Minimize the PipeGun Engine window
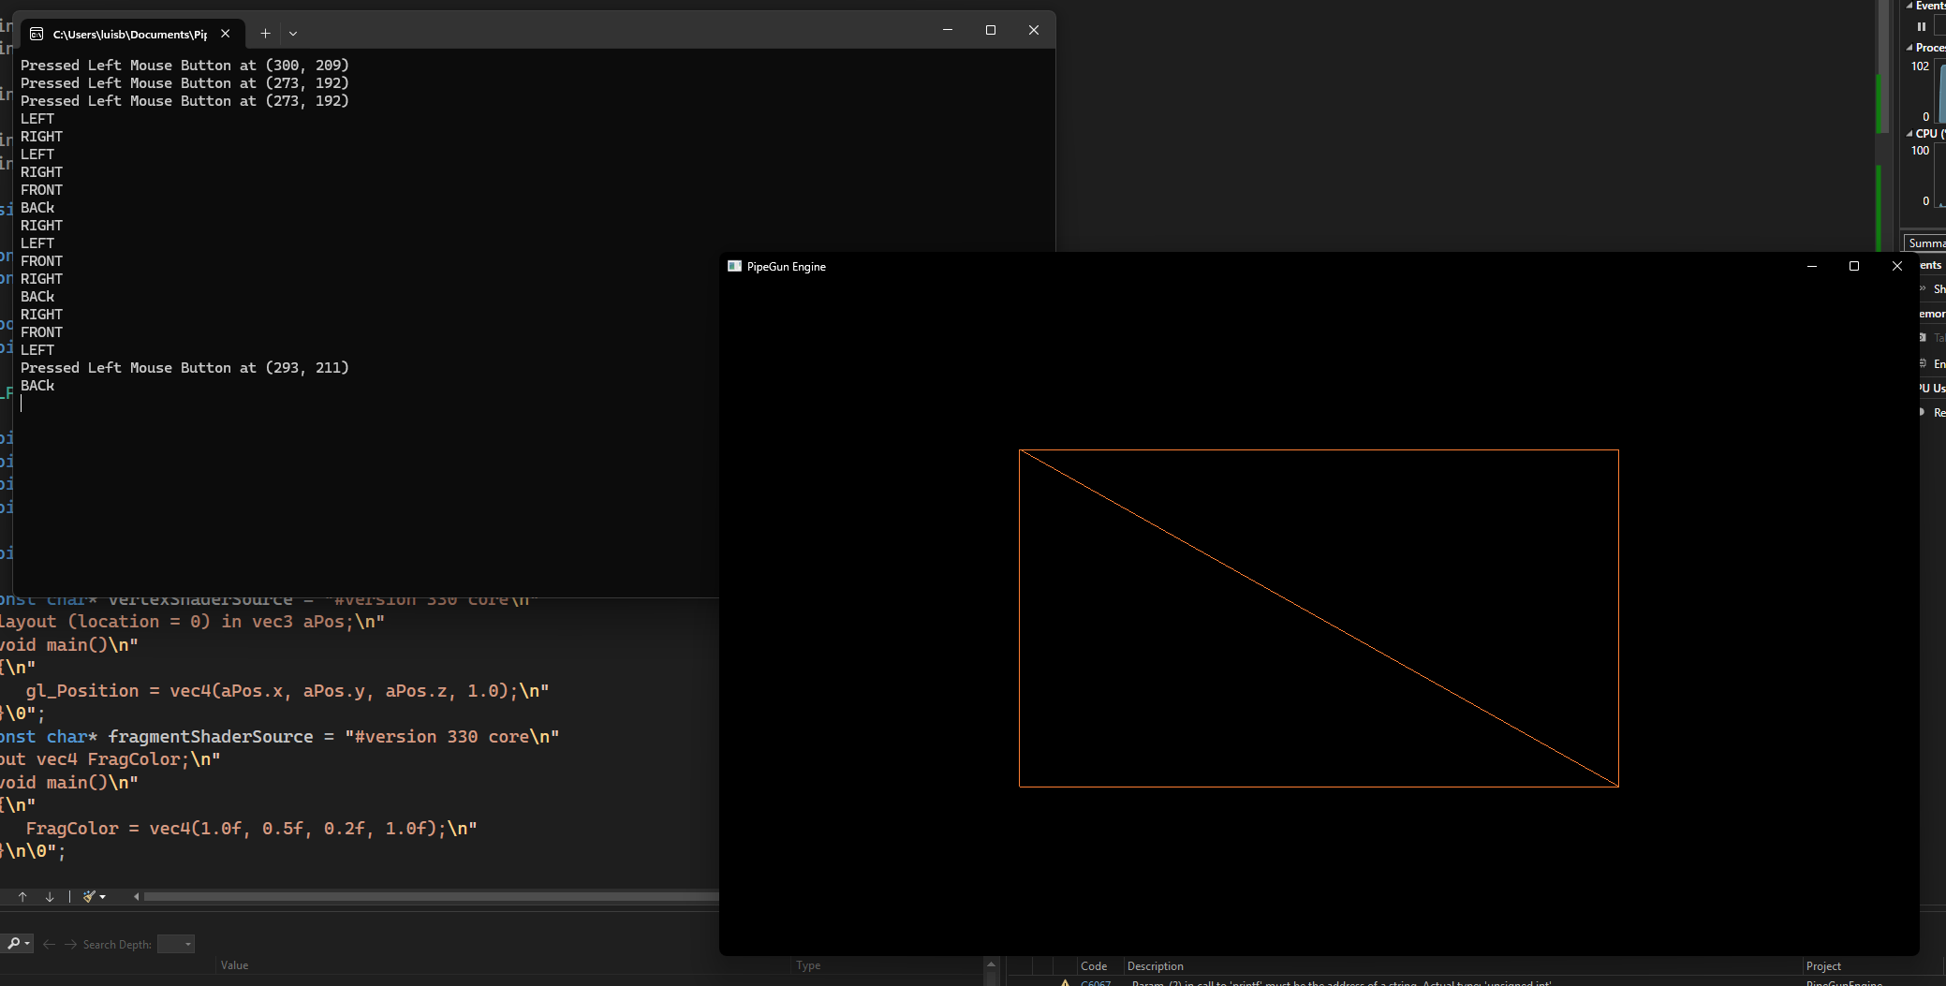Screen dimensions: 1946x986 1811,267
